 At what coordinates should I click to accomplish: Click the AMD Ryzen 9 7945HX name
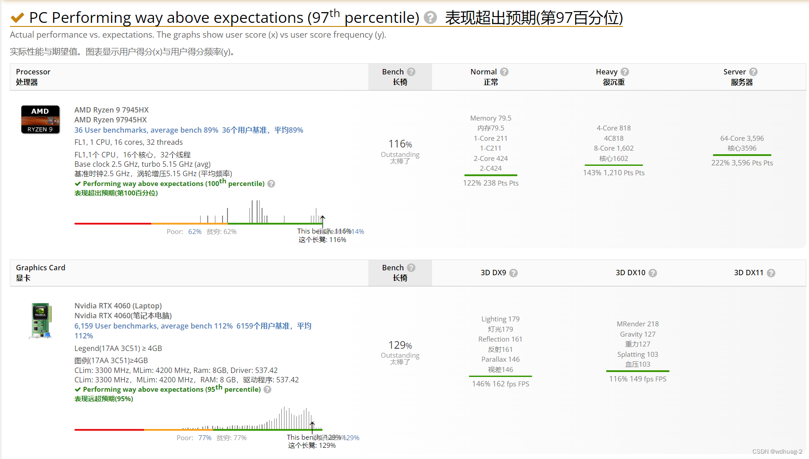tap(112, 110)
